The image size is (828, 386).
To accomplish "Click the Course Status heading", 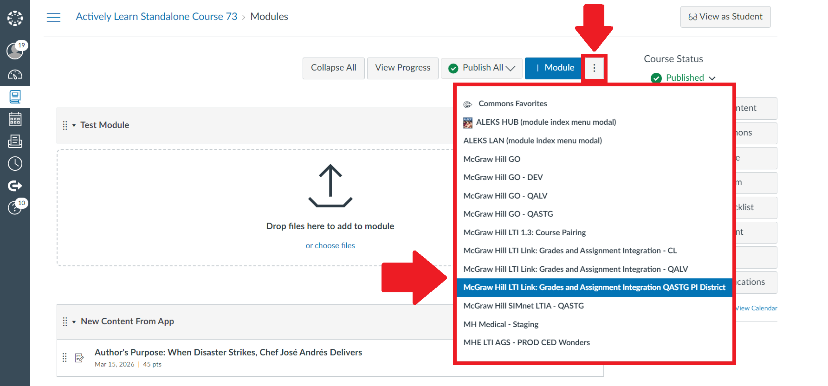I will 673,59.
